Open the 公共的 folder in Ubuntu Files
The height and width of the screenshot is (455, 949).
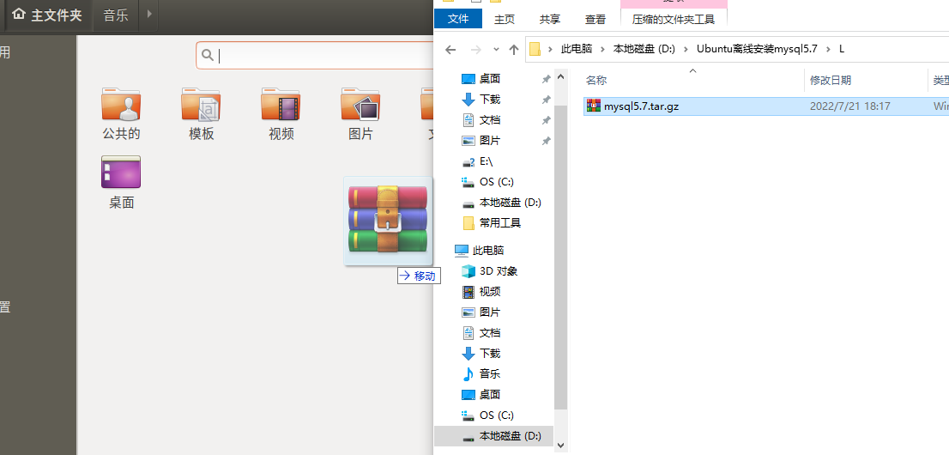121,113
